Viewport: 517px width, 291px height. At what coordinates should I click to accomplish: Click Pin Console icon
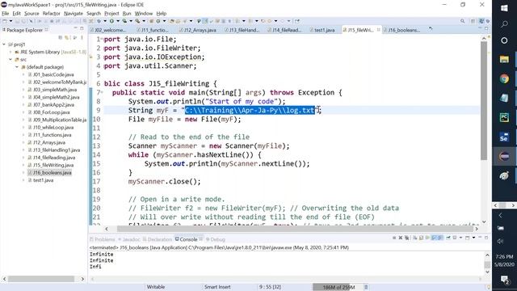click(x=448, y=238)
